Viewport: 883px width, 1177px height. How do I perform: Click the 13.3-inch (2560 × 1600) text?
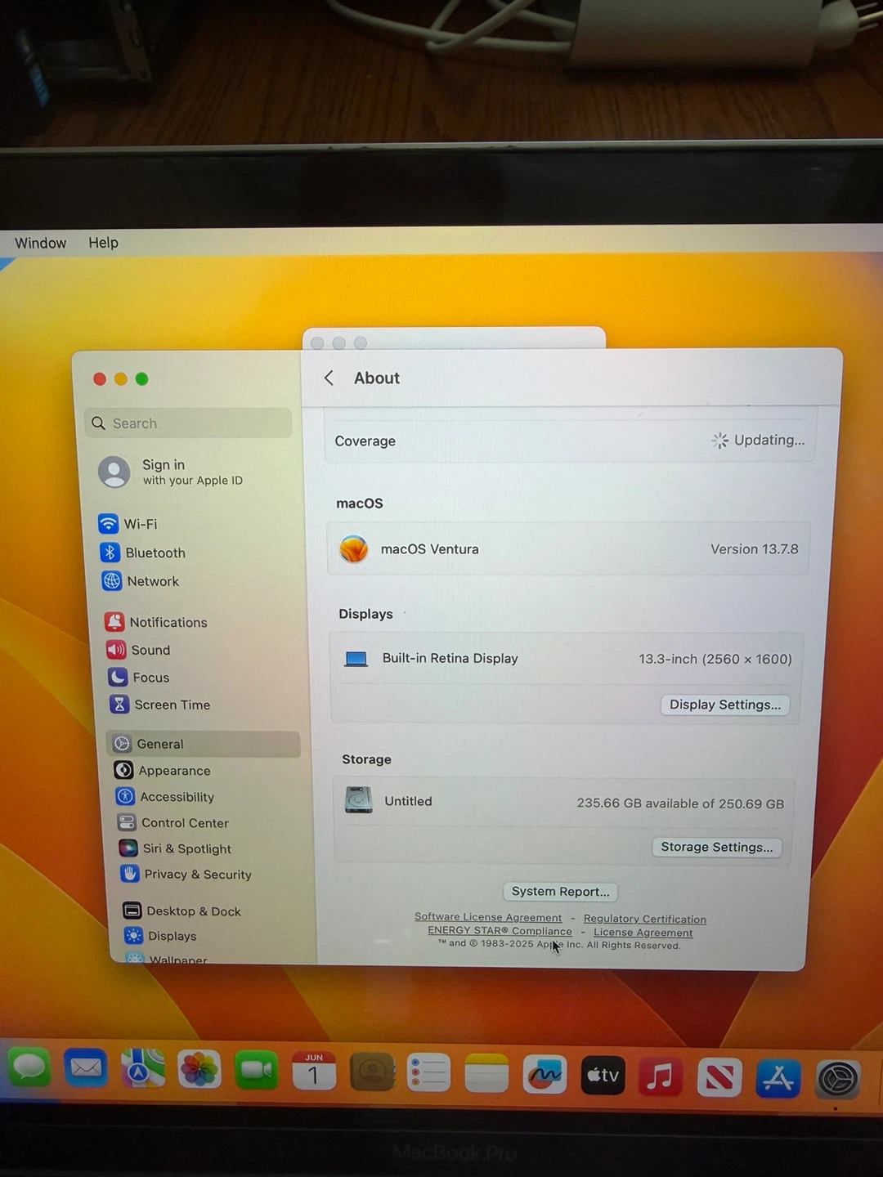715,659
